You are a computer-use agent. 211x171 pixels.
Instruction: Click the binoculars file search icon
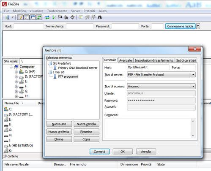[100, 17]
